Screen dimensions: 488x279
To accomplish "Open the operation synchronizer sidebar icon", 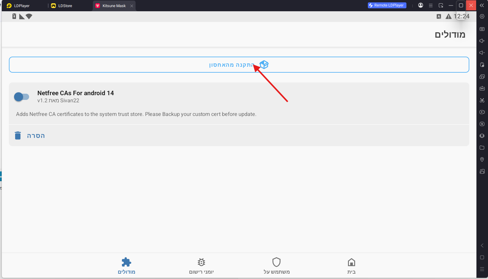I will [x=482, y=124].
